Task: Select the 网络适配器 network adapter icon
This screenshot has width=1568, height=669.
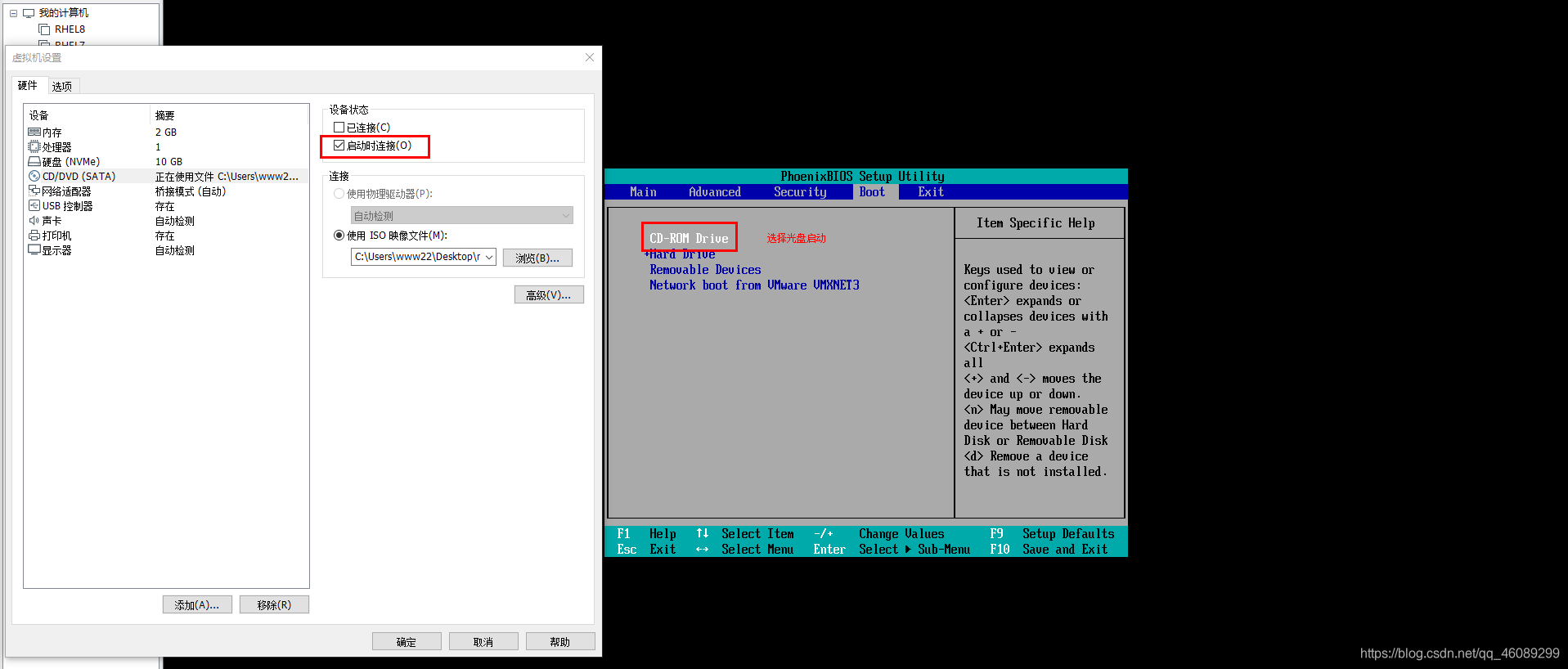Action: [x=34, y=191]
